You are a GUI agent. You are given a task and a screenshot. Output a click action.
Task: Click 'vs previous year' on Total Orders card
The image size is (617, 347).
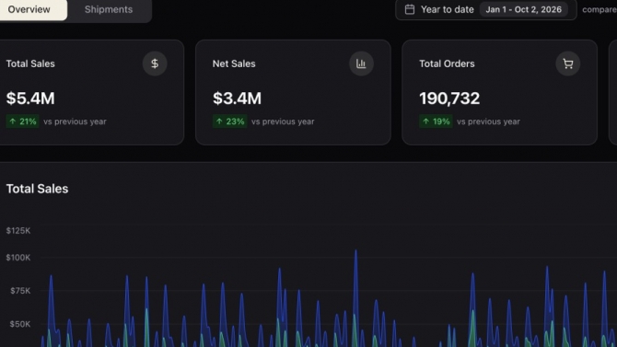click(x=488, y=121)
